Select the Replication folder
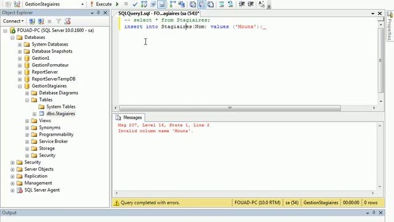Viewport: 394px width, 222px height. click(x=36, y=176)
